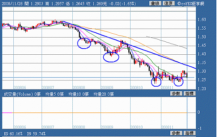Viewport: 217px width, 137px height.
Task: Click the 1.60 price axis label
Action: pos(202,20)
